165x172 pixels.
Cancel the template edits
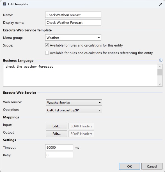(x=152, y=166)
